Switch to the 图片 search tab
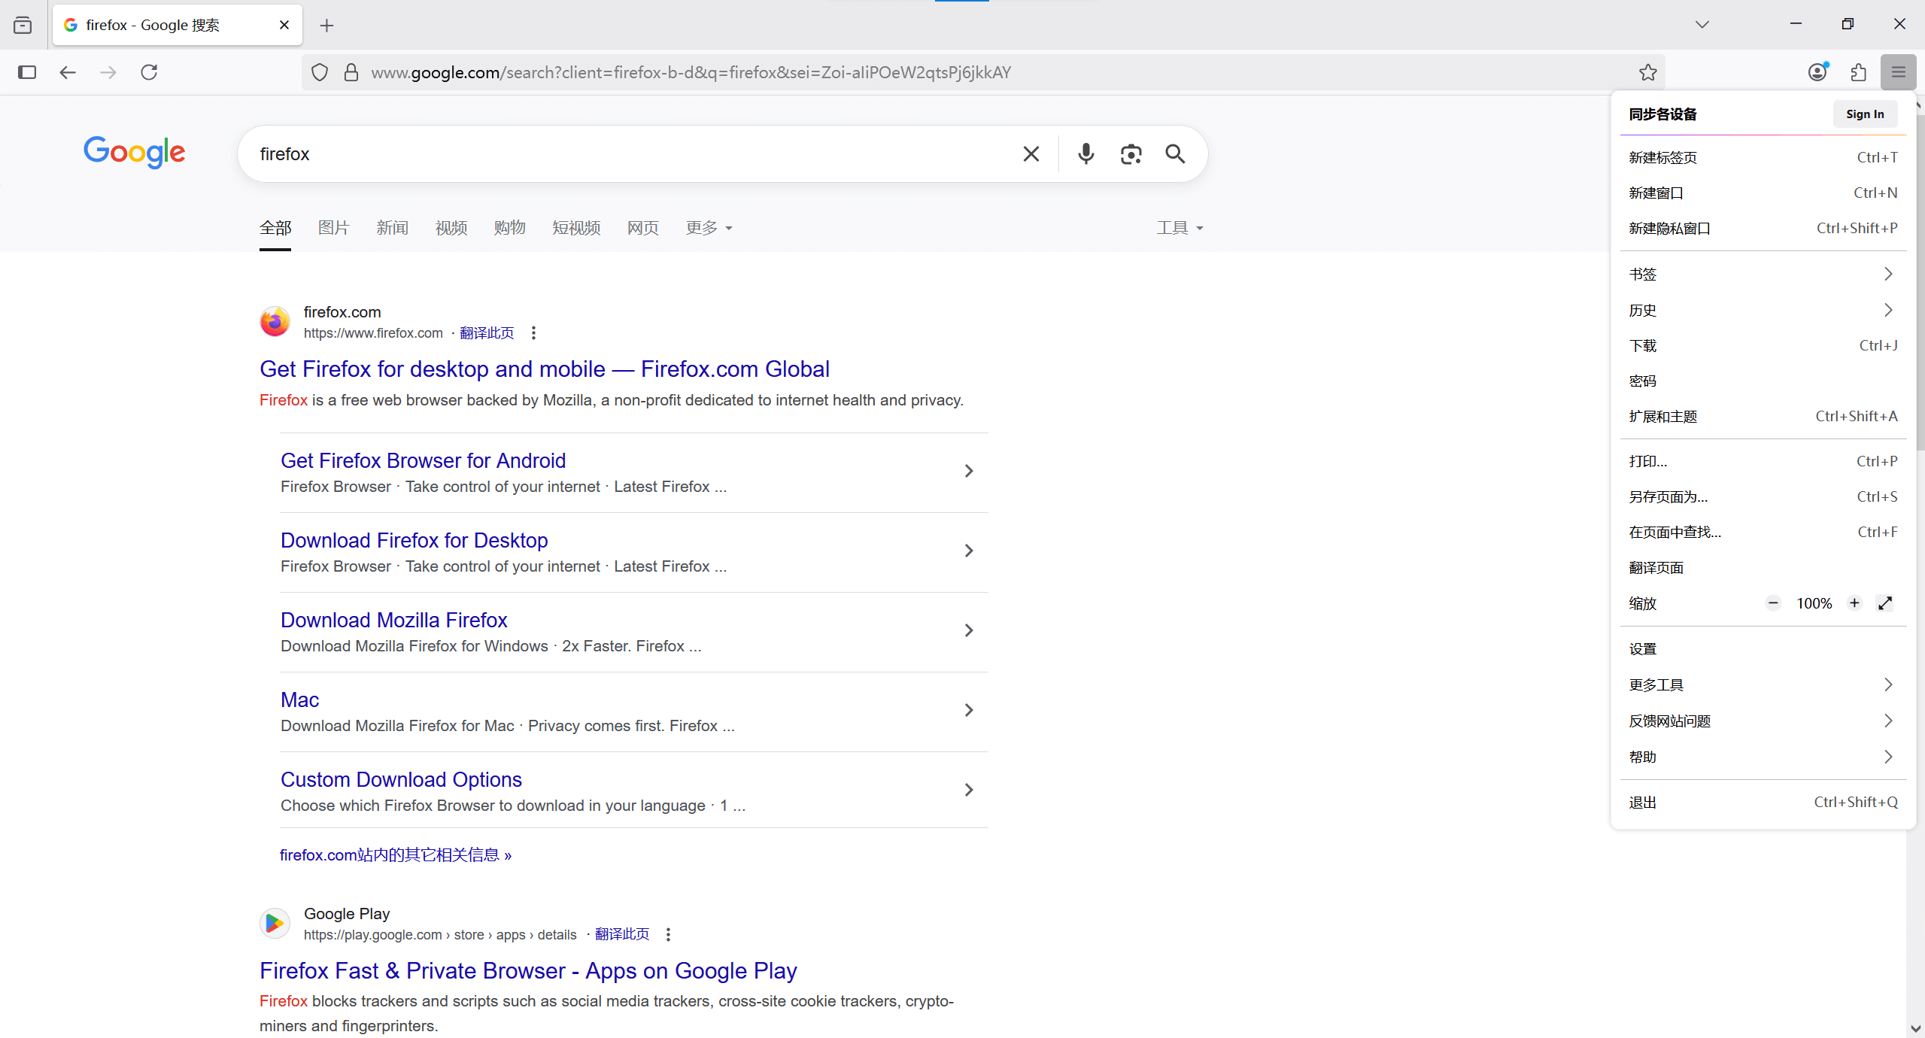Image resolution: width=1925 pixels, height=1038 pixels. tap(334, 228)
